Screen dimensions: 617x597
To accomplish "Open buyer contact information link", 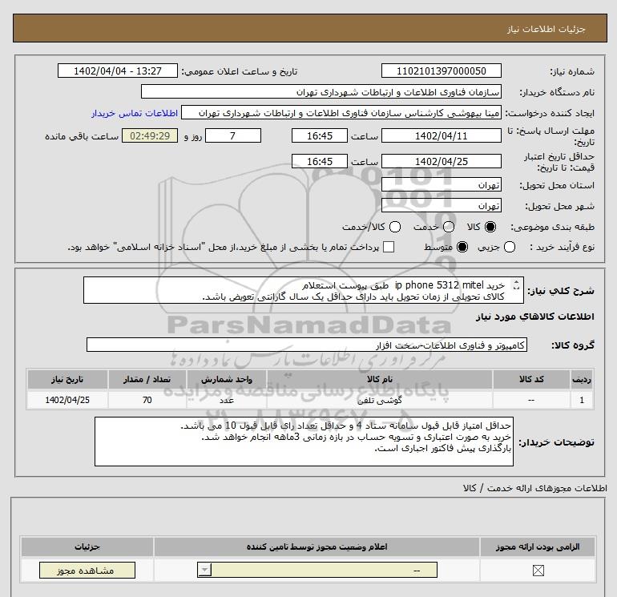I will pyautogui.click(x=135, y=113).
